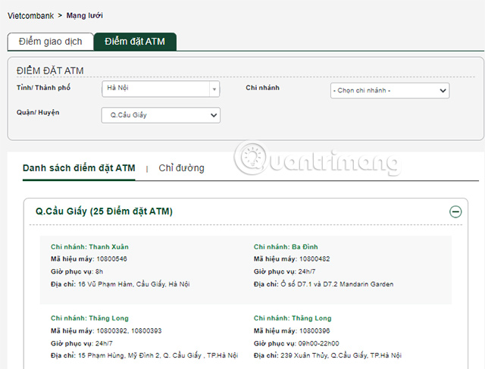Open the Quận/Huyện Q.Cầu Giấy dropdown
485x369 pixels.
point(161,115)
